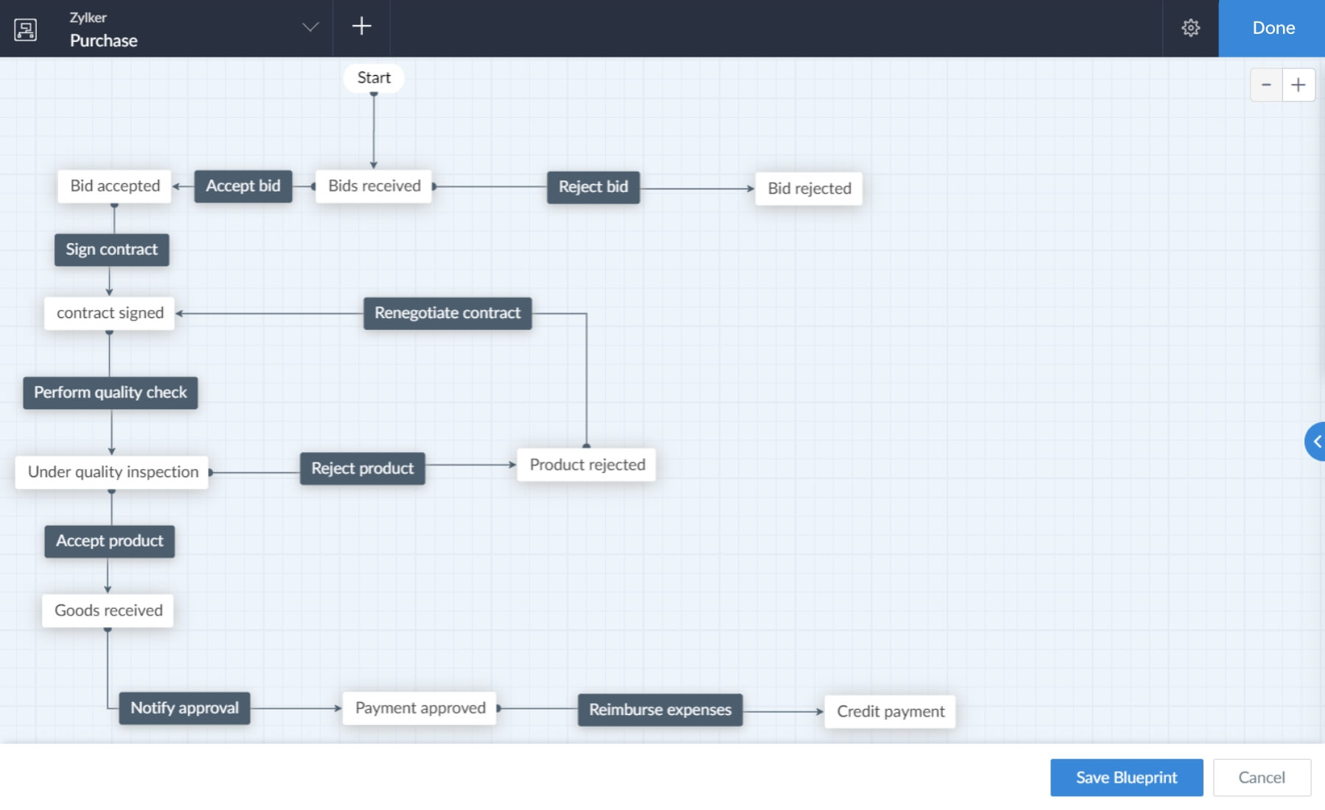The width and height of the screenshot is (1325, 810).
Task: Click the Notify approval transition
Action: (185, 708)
